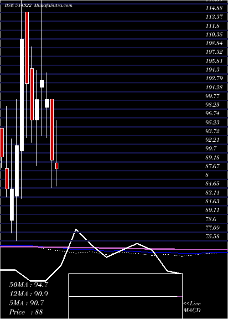
Task: Select the 101.28 price axis label
Action: pos(214,87)
